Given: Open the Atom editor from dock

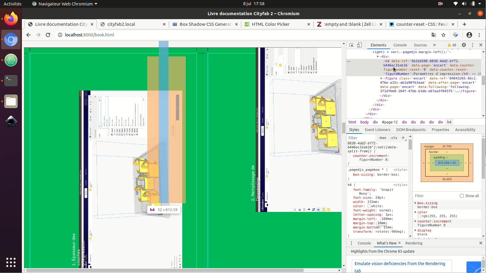Looking at the screenshot, I should [11, 60].
